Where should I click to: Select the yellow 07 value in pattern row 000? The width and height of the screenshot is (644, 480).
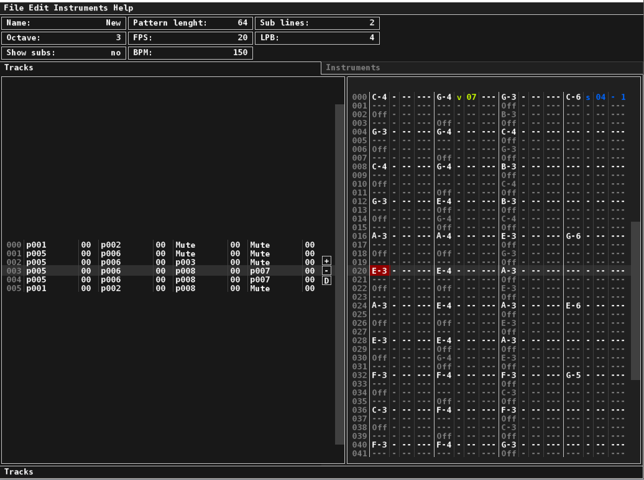tap(471, 97)
